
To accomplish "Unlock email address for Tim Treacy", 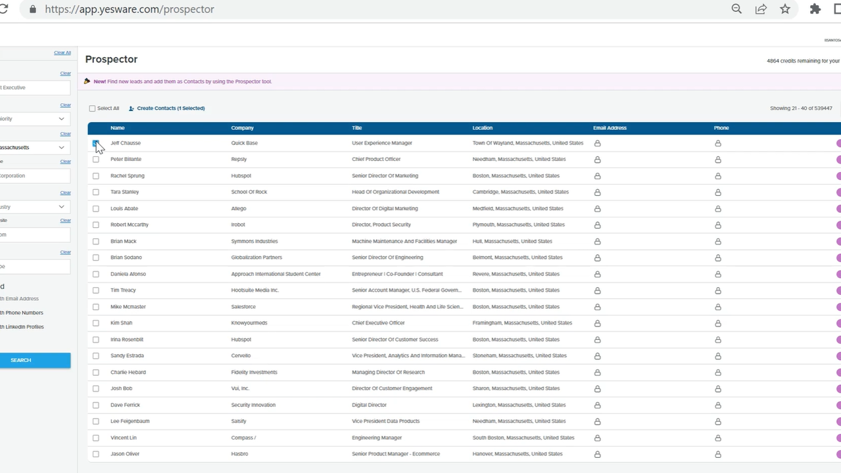I will click(598, 291).
